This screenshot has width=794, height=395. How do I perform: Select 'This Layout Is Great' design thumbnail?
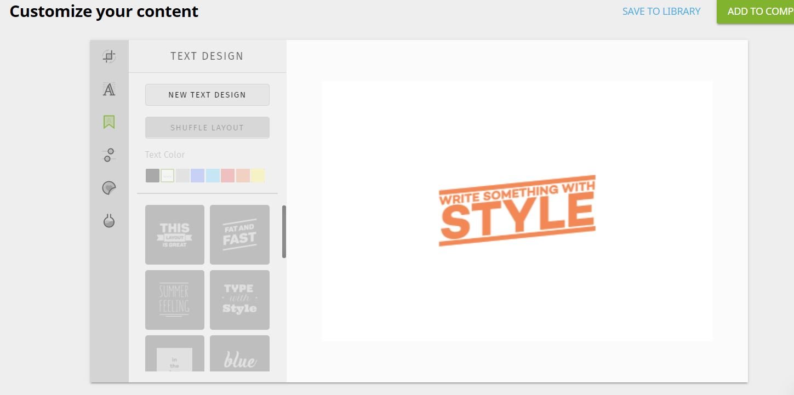click(x=174, y=234)
